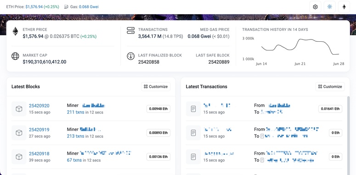Customize the Latest Blocks panel
The width and height of the screenshot is (356, 175).
coord(156,86)
